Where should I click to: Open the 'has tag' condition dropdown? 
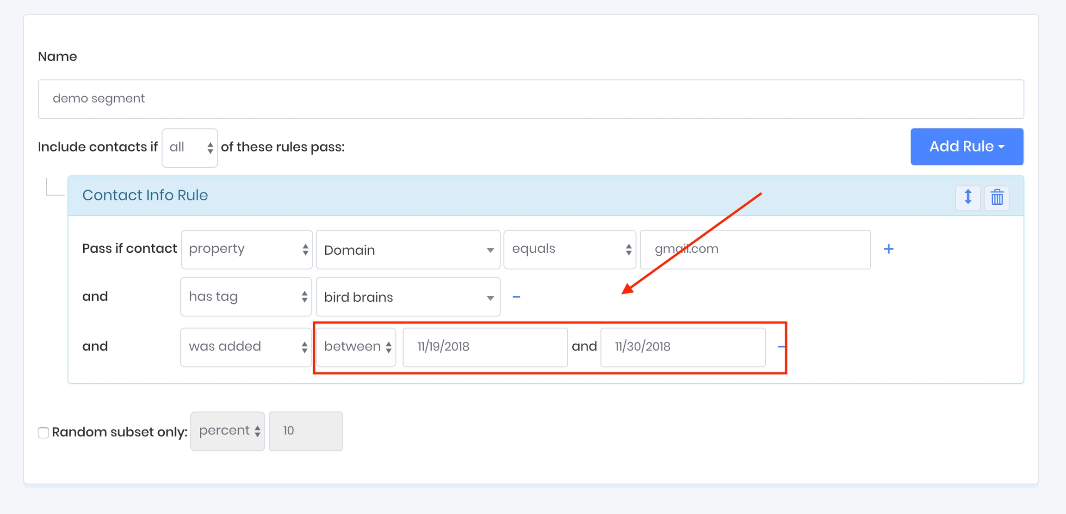point(246,297)
